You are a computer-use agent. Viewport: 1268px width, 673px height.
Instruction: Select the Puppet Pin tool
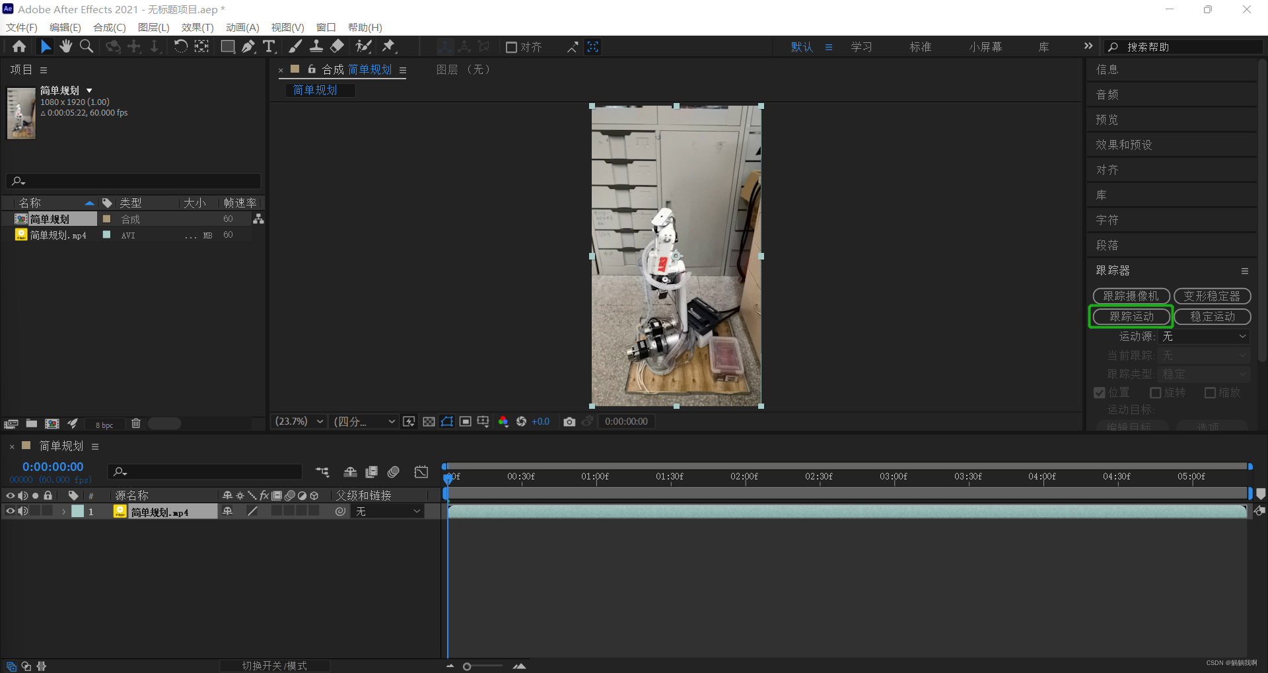pos(389,46)
